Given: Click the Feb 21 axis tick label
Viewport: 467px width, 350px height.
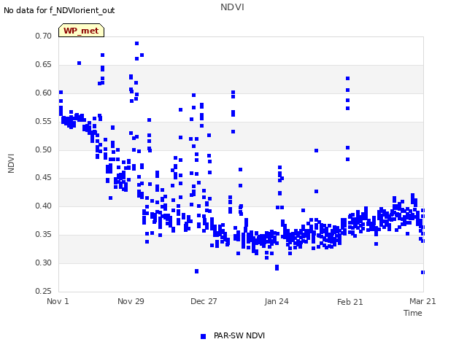Looking at the screenshot, I should click(x=350, y=302).
